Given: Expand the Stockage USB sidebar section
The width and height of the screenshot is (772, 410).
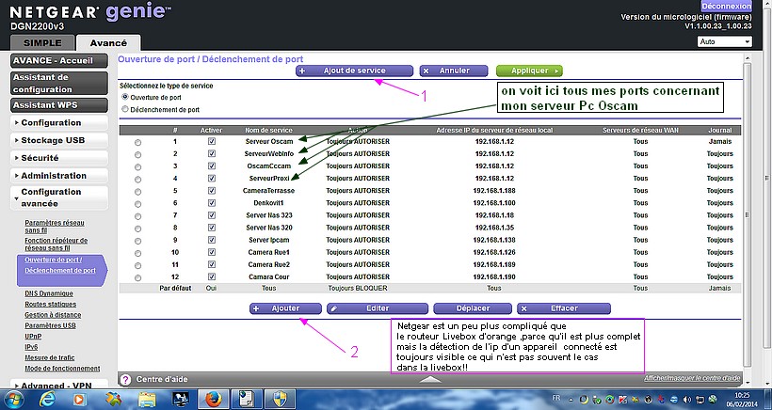Looking at the screenshot, I should point(59,140).
